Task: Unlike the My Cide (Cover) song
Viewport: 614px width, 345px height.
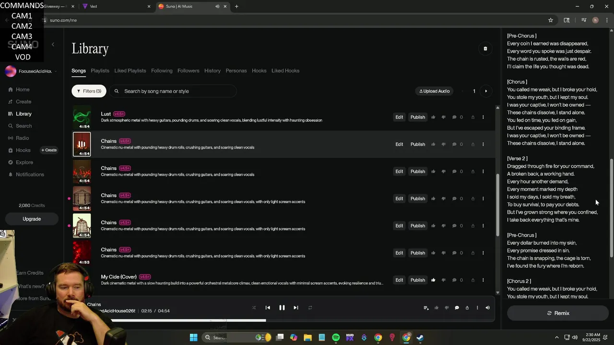Action: point(433,280)
